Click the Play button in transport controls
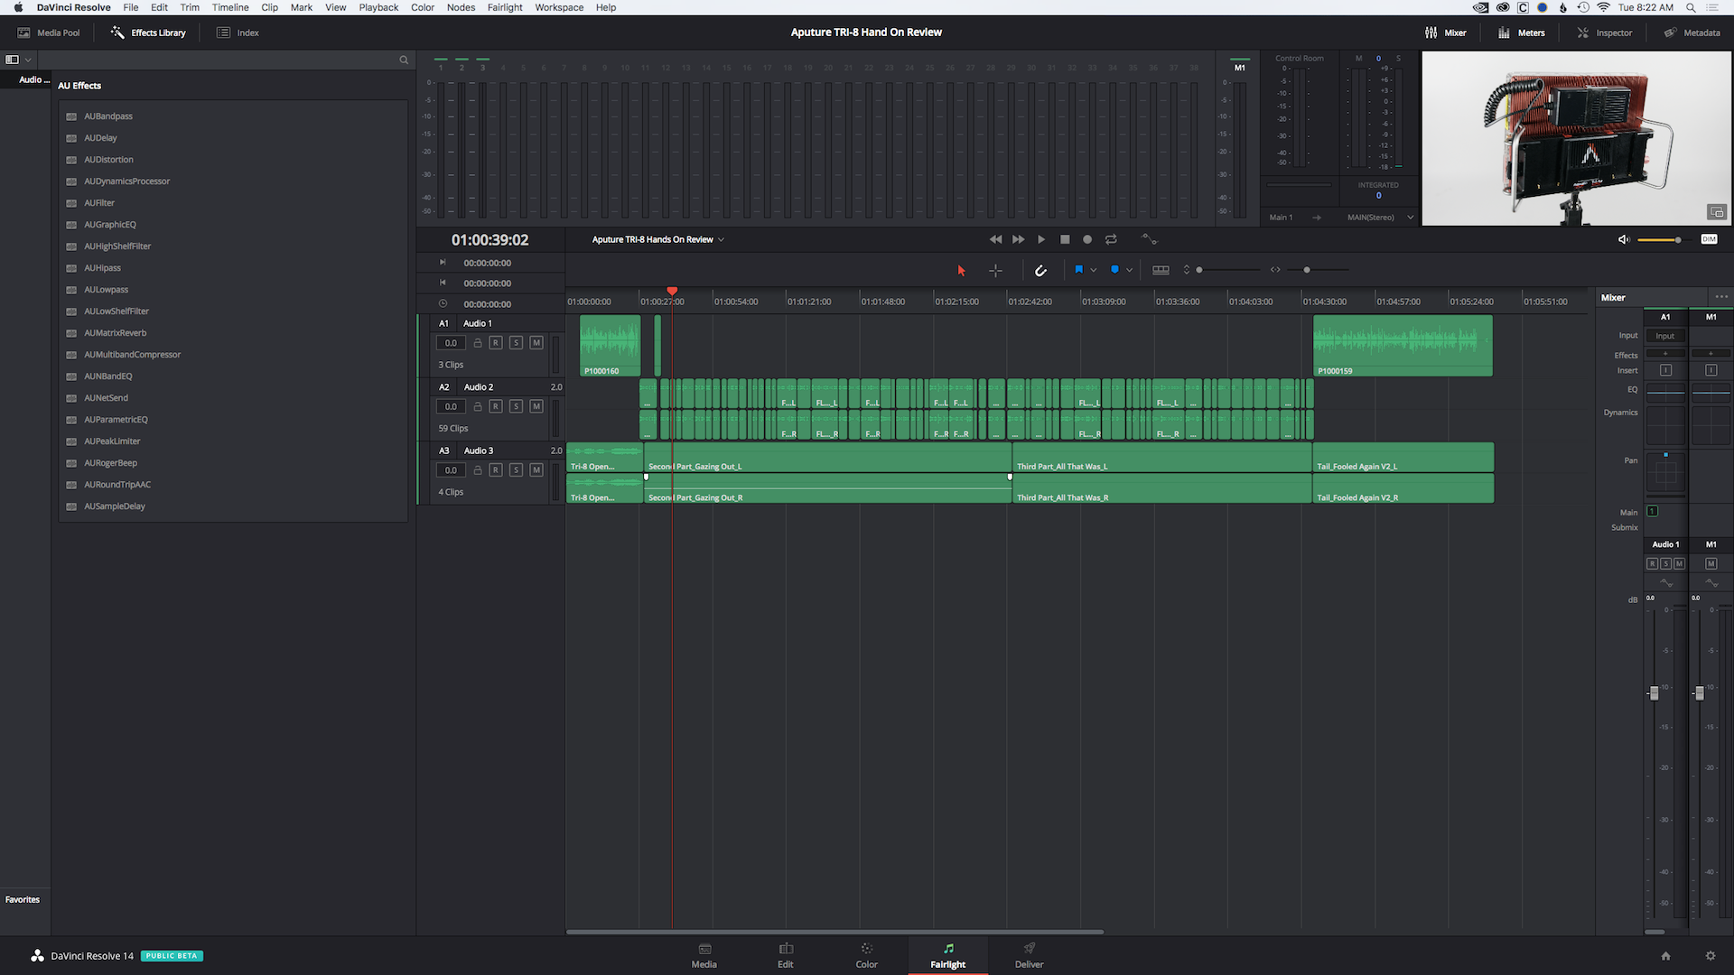 [1041, 239]
